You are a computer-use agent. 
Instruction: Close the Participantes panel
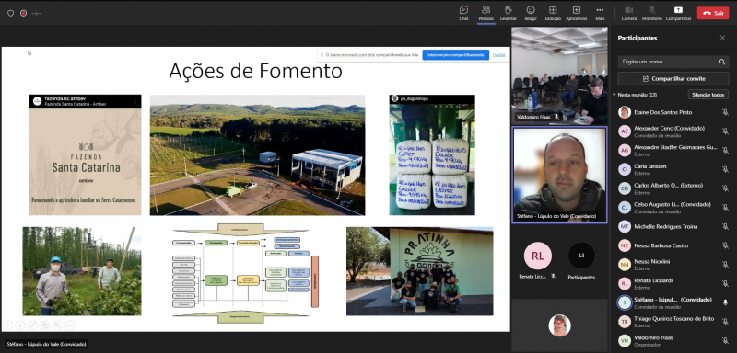[722, 38]
